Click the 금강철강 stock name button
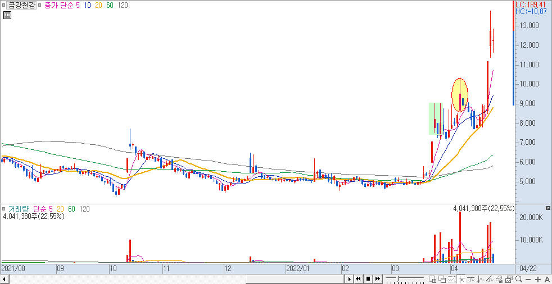Viewport: 552px width, 284px height. (21, 6)
